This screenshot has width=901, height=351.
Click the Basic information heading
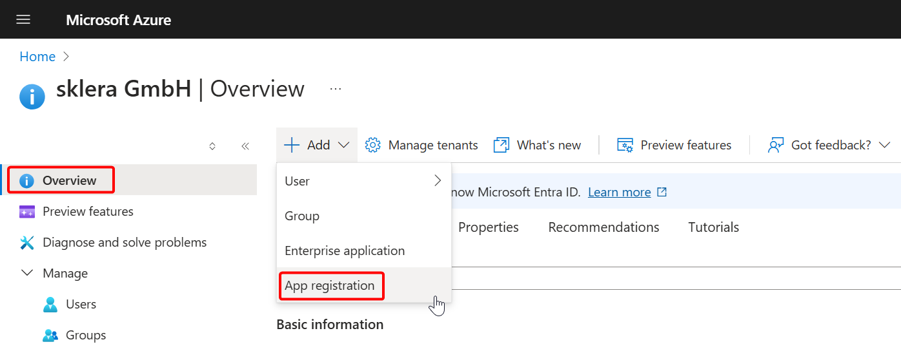click(x=330, y=325)
